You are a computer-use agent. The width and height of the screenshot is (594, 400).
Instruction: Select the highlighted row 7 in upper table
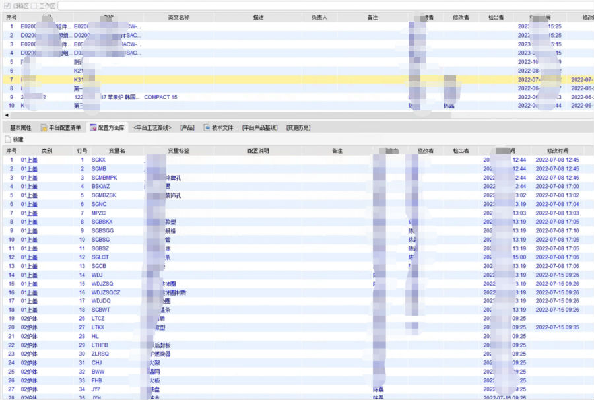[x=298, y=80]
